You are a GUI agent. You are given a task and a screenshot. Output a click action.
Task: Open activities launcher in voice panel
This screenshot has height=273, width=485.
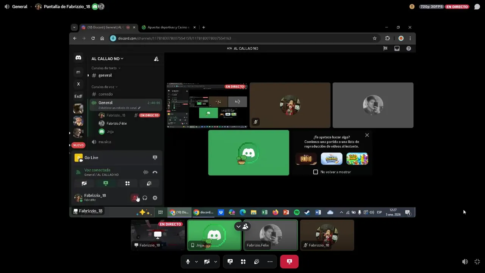click(127, 184)
